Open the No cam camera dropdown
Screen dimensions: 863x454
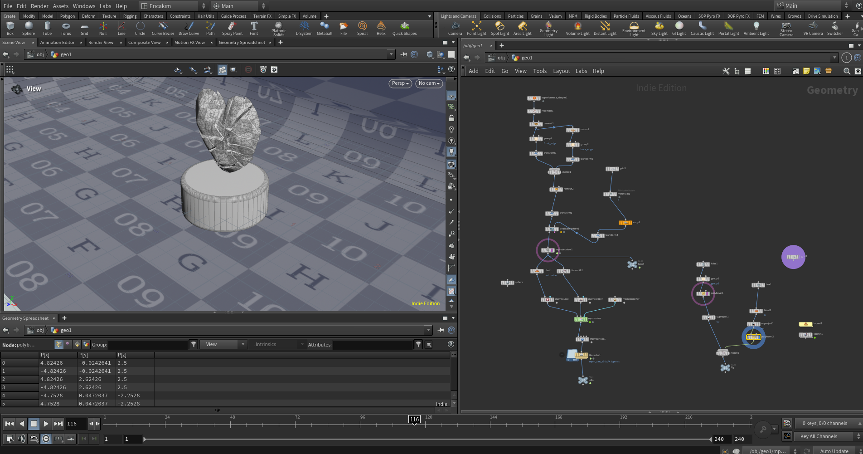429,83
